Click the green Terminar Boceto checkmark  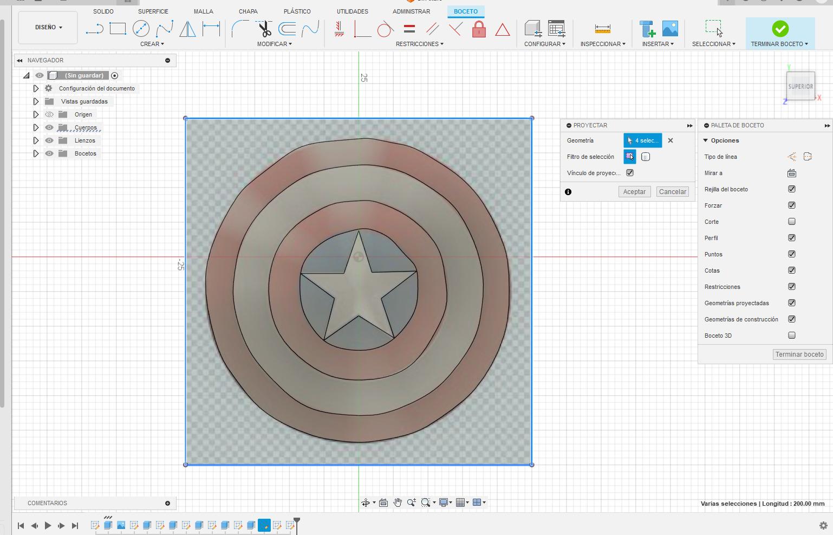click(x=780, y=29)
